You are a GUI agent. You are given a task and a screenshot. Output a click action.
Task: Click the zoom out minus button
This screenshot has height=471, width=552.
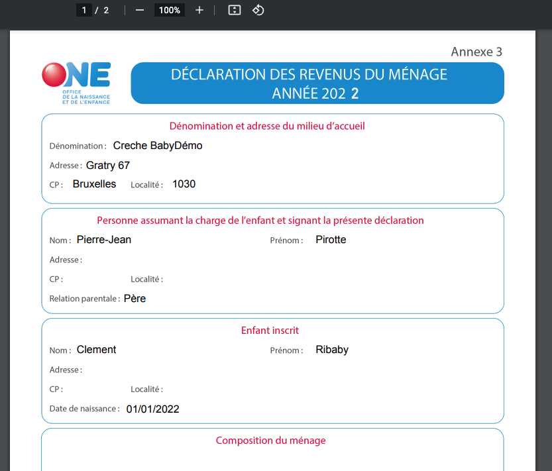click(x=139, y=10)
